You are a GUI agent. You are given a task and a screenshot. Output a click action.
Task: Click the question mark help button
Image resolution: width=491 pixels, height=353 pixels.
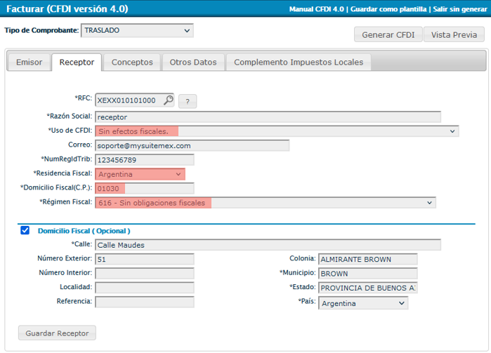[x=188, y=101]
